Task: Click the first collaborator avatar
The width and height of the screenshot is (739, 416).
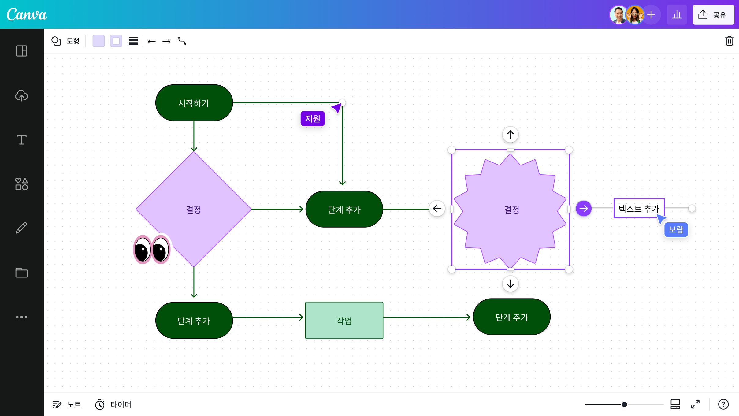Action: pyautogui.click(x=618, y=15)
